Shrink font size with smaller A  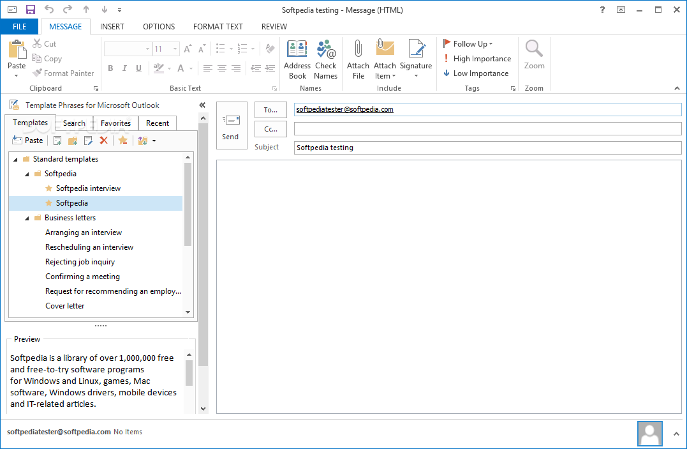tap(202, 49)
